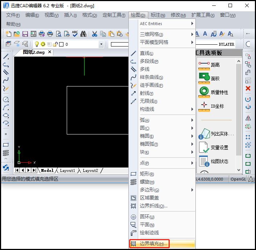Click the Layer Manager icon in layer toolbar
The image size is (256, 250).
(8, 44)
